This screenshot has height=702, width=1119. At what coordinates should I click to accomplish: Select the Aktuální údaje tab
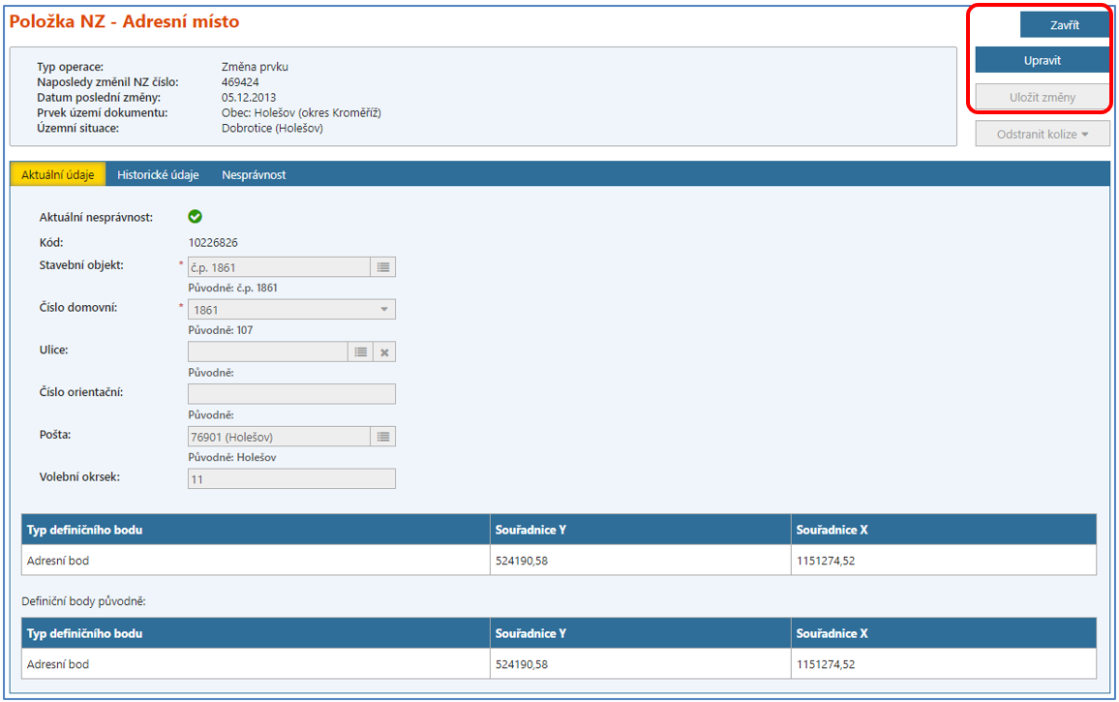(x=58, y=175)
